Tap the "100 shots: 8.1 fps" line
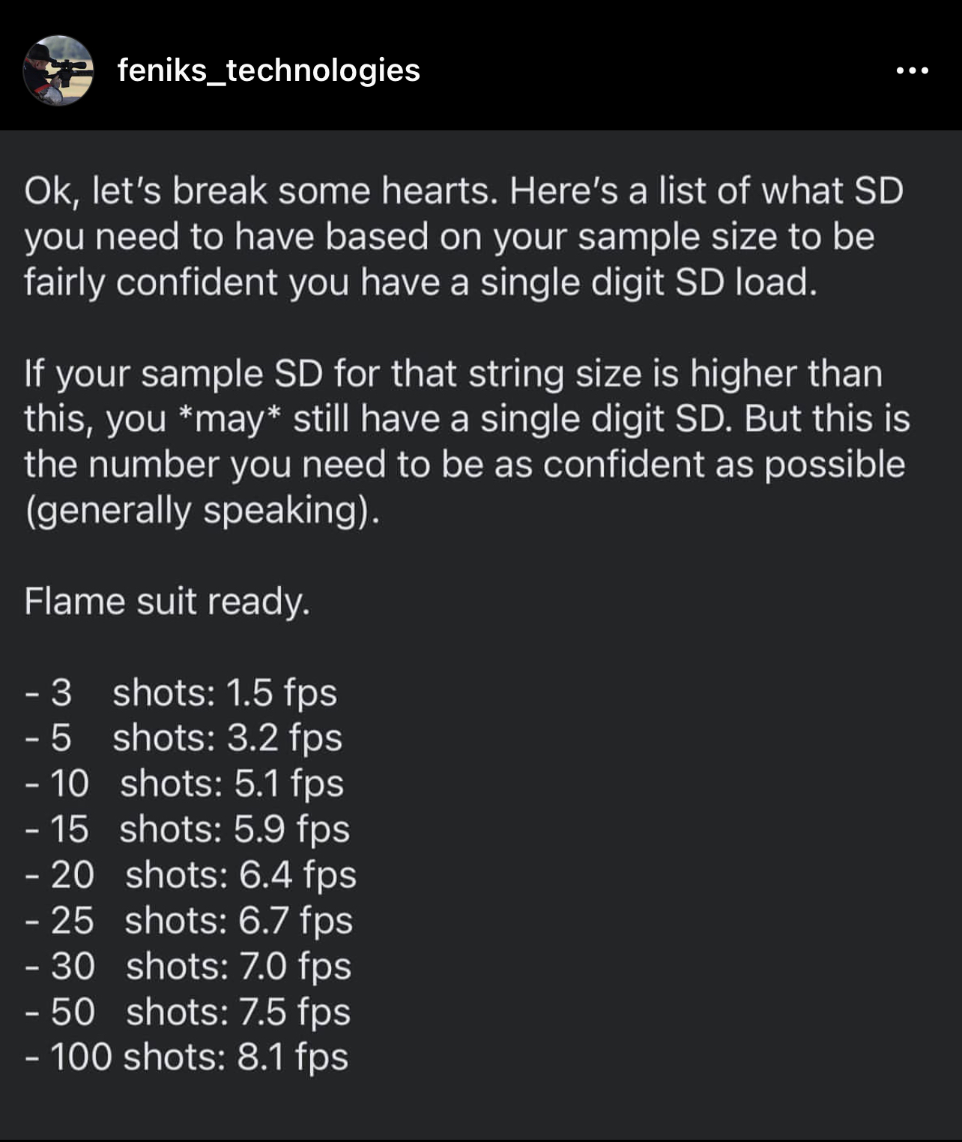This screenshot has height=1142, width=962. click(187, 1057)
